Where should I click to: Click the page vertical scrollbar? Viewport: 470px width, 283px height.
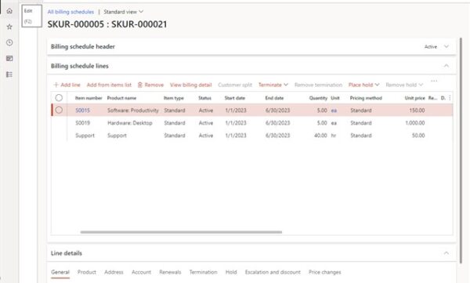click(x=461, y=150)
